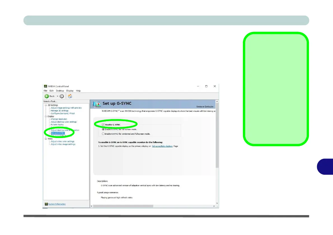Viewport: 333px width, 235px height.
Task: Minimize the NVIDIA Control Panel window
Action: (x=198, y=86)
